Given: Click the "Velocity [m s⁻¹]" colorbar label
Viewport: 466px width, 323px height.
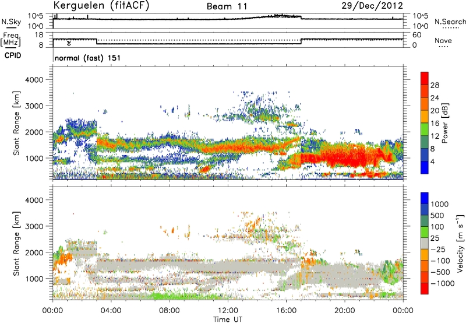Looking at the screenshot, I should tap(460, 243).
